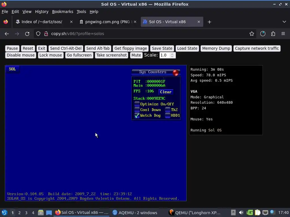Viewport: 290px width, 217px height.
Task: Uncheck the Watch Dog checkbox
Action: pyautogui.click(x=137, y=116)
